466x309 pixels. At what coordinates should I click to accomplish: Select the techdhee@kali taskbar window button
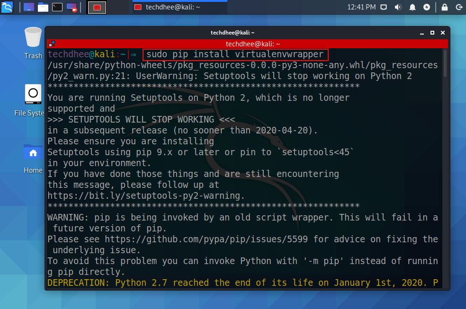[180, 7]
